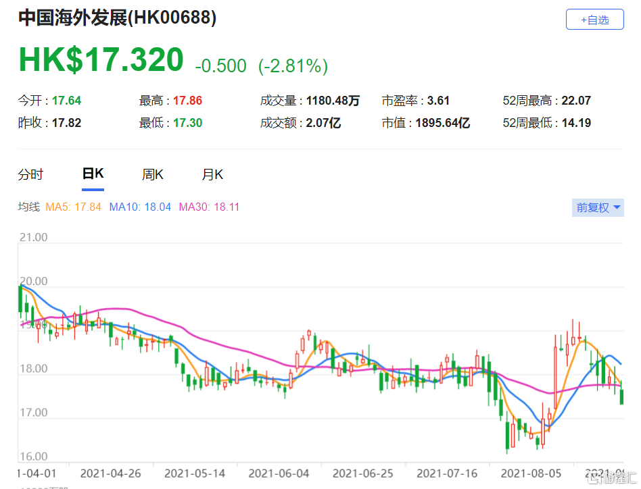
Task: Open the 月K monthly chart tab
Action: [x=212, y=175]
